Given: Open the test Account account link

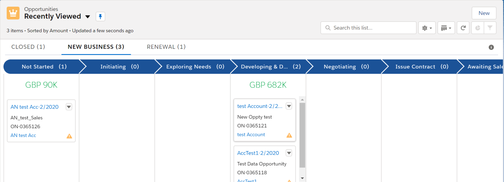Looking at the screenshot, I should [x=251, y=135].
